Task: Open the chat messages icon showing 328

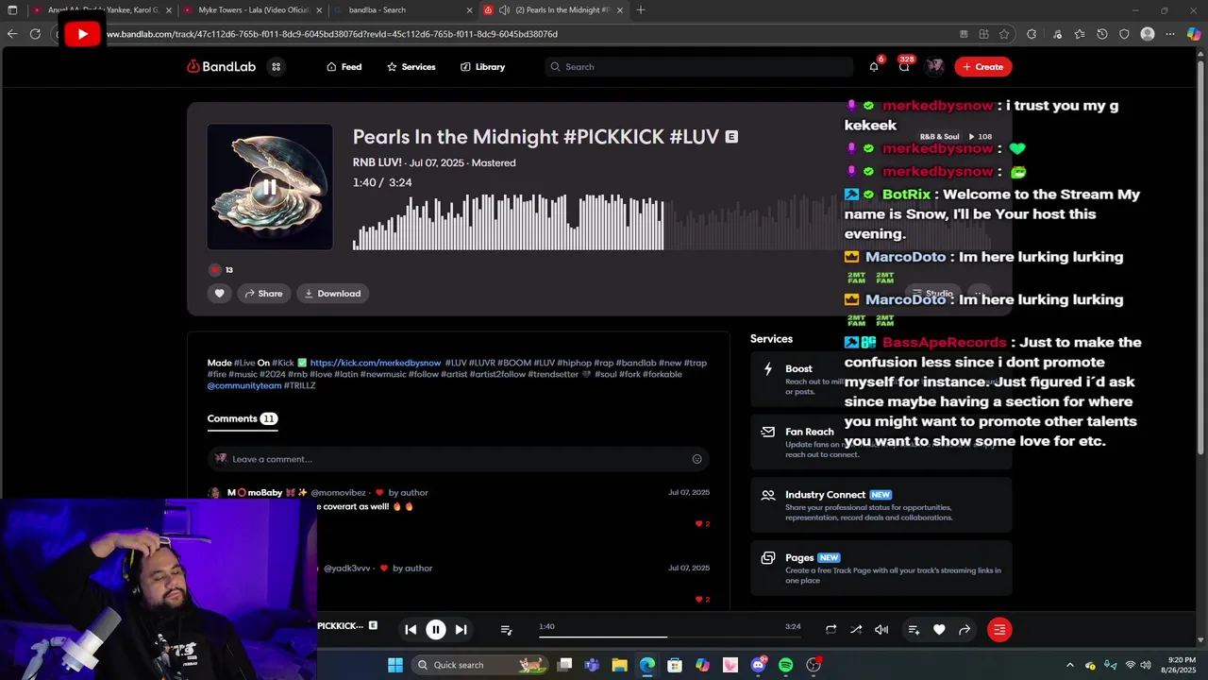Action: coord(904,66)
